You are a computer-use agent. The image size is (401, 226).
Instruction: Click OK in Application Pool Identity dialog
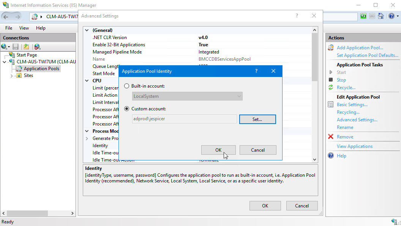(x=218, y=150)
